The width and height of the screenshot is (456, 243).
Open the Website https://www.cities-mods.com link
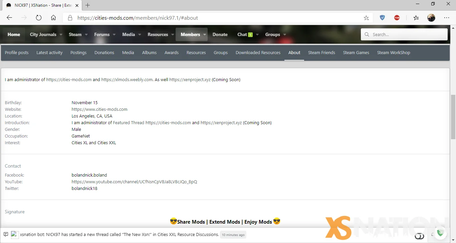coord(99,109)
